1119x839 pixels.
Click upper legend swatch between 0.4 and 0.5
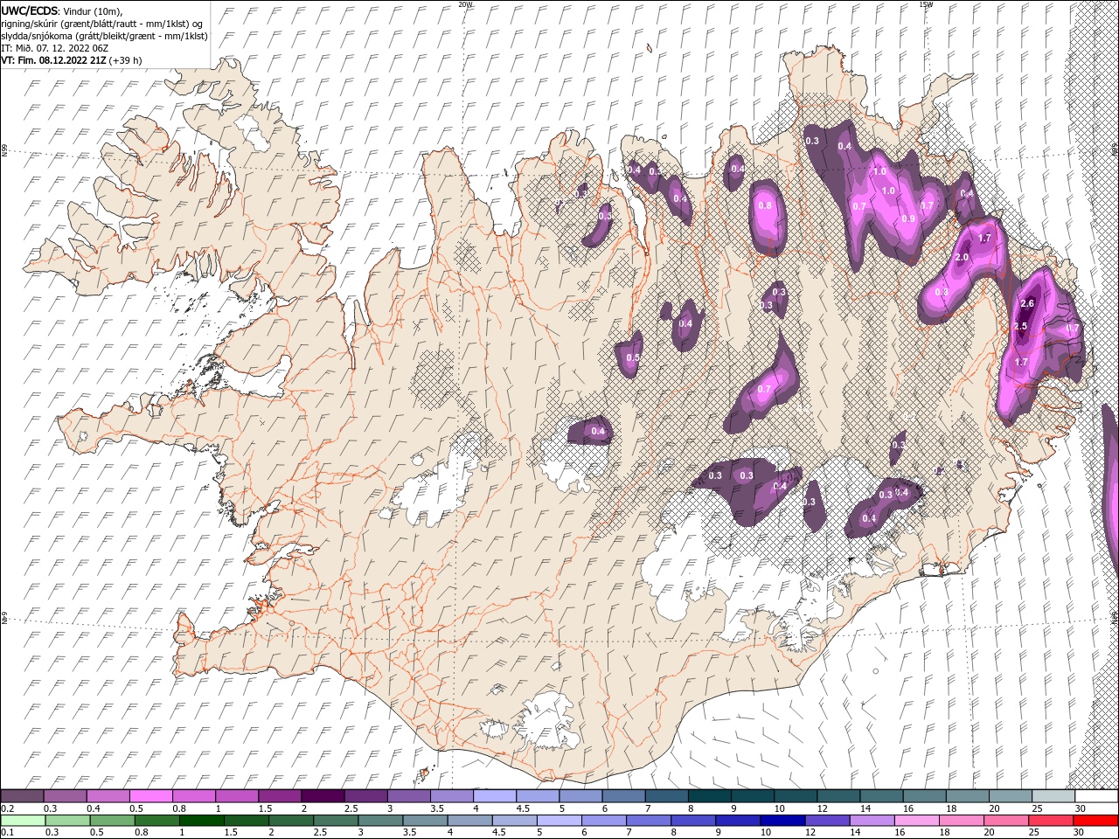[x=108, y=796]
